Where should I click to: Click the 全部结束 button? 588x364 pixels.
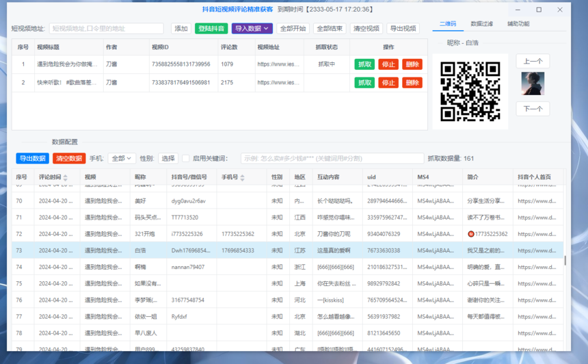pos(330,29)
